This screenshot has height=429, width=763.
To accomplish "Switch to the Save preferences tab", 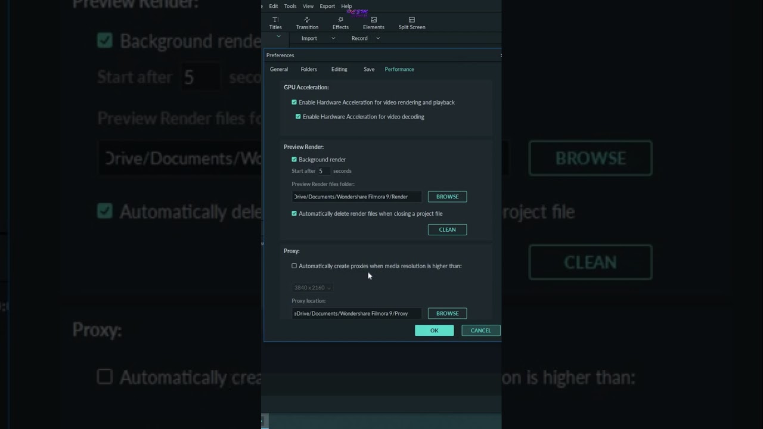I will [369, 69].
